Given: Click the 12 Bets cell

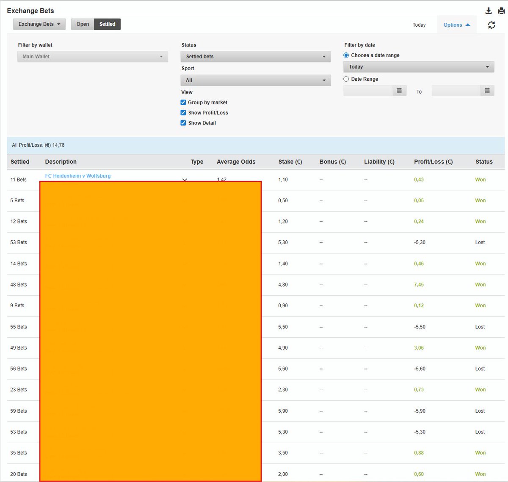Looking at the screenshot, I should [19, 222].
